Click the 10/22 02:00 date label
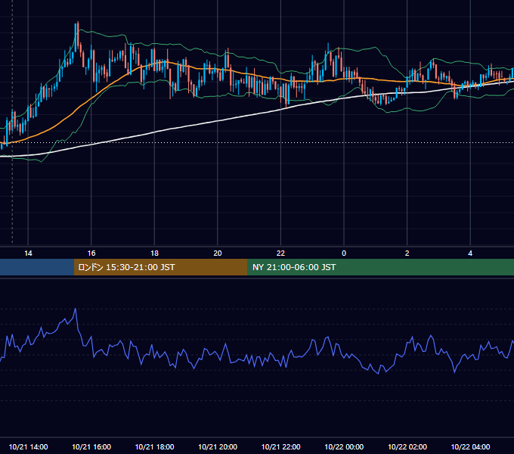 point(407,446)
